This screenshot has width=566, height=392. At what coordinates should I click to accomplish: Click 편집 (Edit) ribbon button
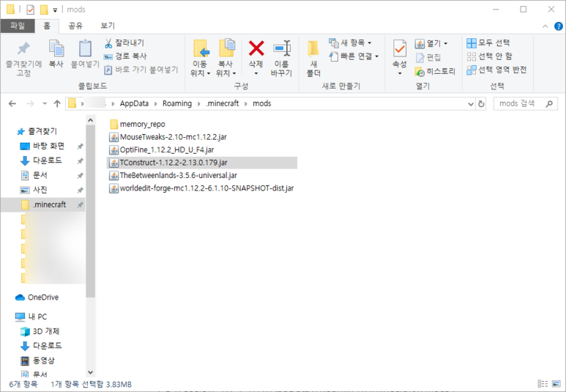(428, 57)
